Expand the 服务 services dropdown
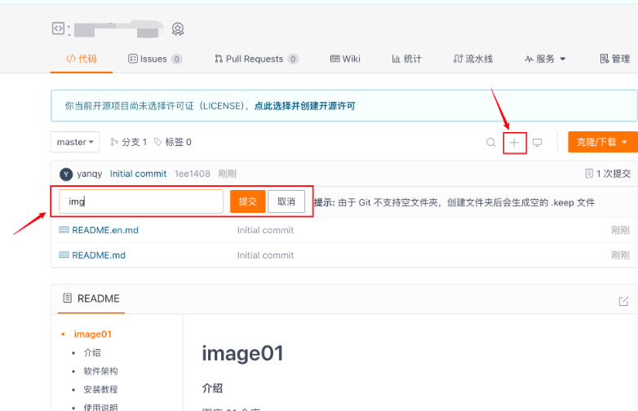This screenshot has width=638, height=411. point(545,59)
